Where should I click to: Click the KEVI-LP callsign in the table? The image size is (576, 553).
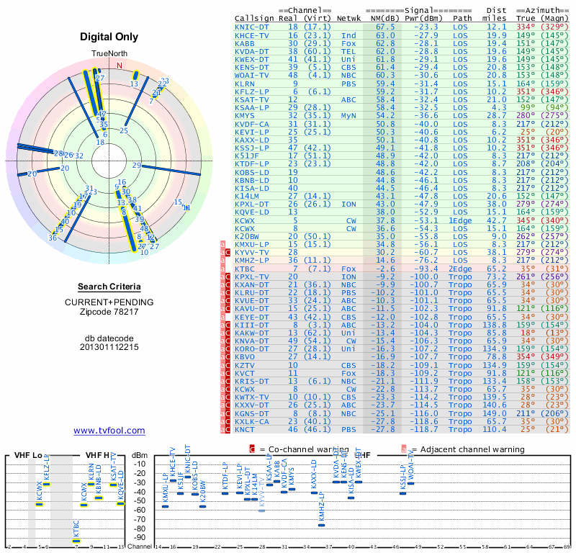click(x=251, y=132)
